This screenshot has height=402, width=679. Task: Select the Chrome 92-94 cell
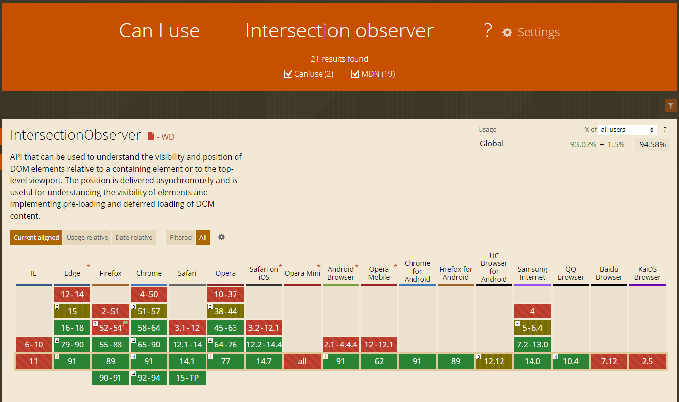149,378
